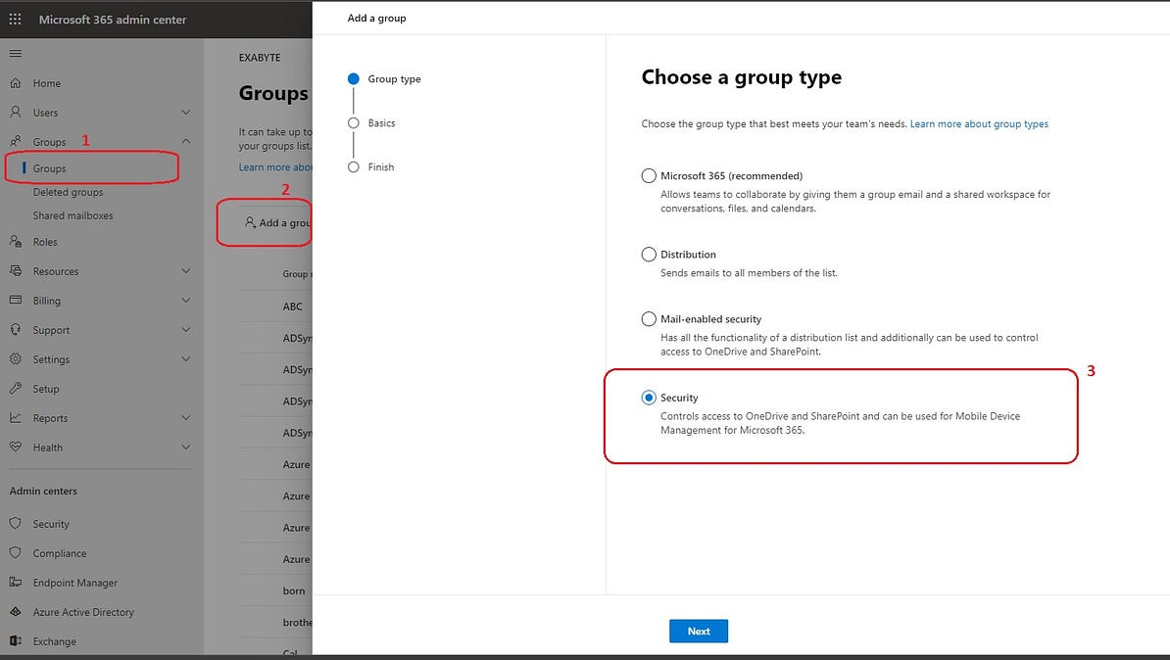The height and width of the screenshot is (660, 1170).
Task: Open Compliance admin center label
Action: point(60,553)
